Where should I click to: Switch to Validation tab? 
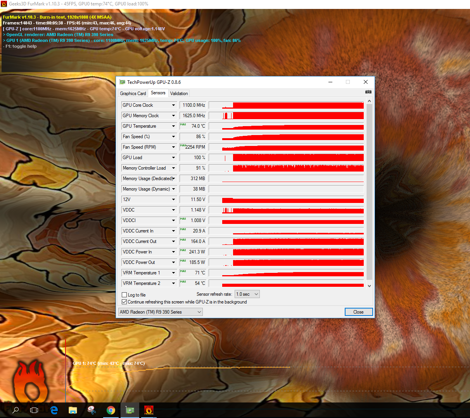pos(179,94)
